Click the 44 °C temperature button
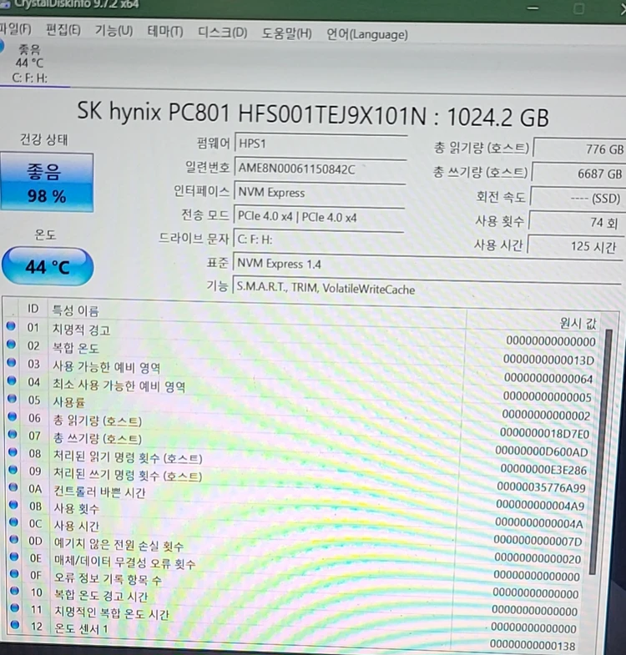 (48, 266)
